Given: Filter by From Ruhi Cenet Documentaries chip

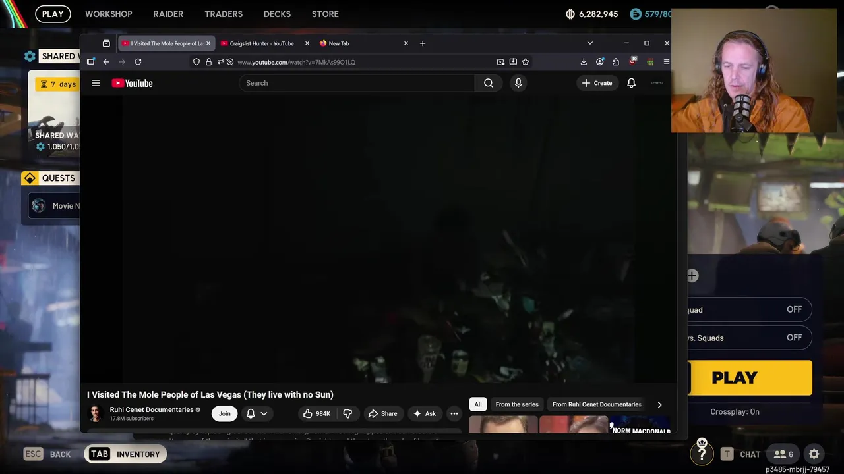Looking at the screenshot, I should coord(597,404).
